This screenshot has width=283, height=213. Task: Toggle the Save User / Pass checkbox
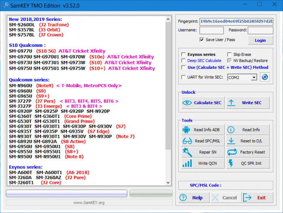(x=201, y=40)
